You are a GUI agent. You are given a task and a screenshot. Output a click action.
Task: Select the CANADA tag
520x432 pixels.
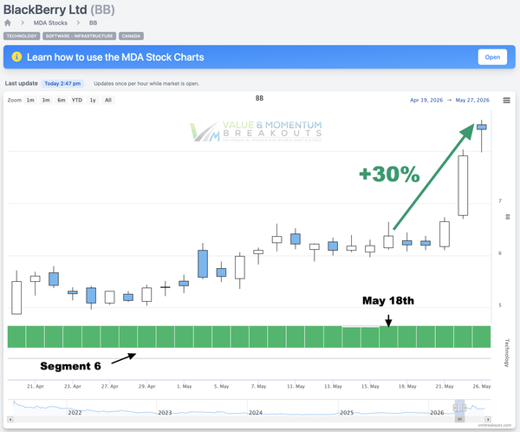pyautogui.click(x=131, y=36)
